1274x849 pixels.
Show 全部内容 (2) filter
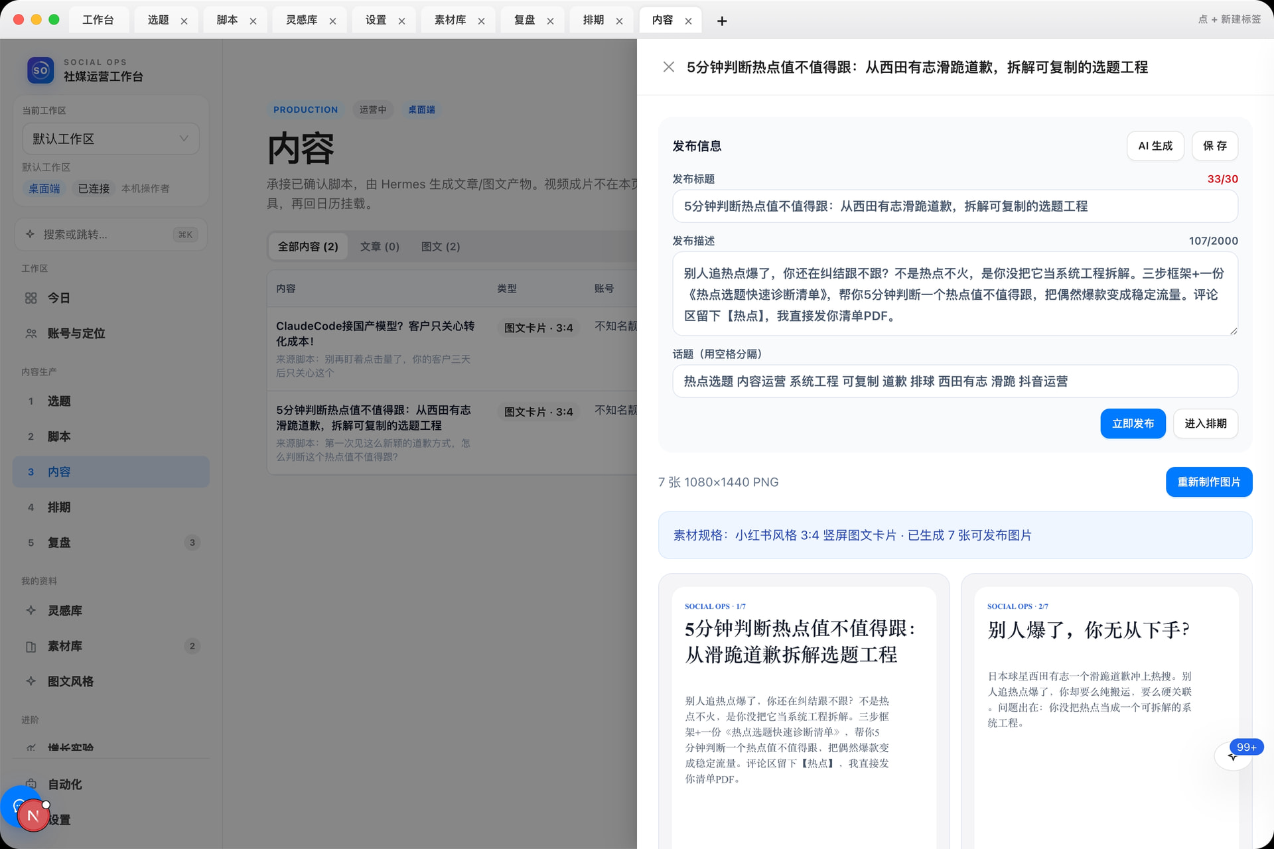(x=308, y=247)
